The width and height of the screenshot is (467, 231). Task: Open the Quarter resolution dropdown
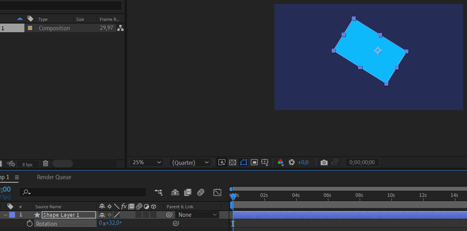pos(190,162)
